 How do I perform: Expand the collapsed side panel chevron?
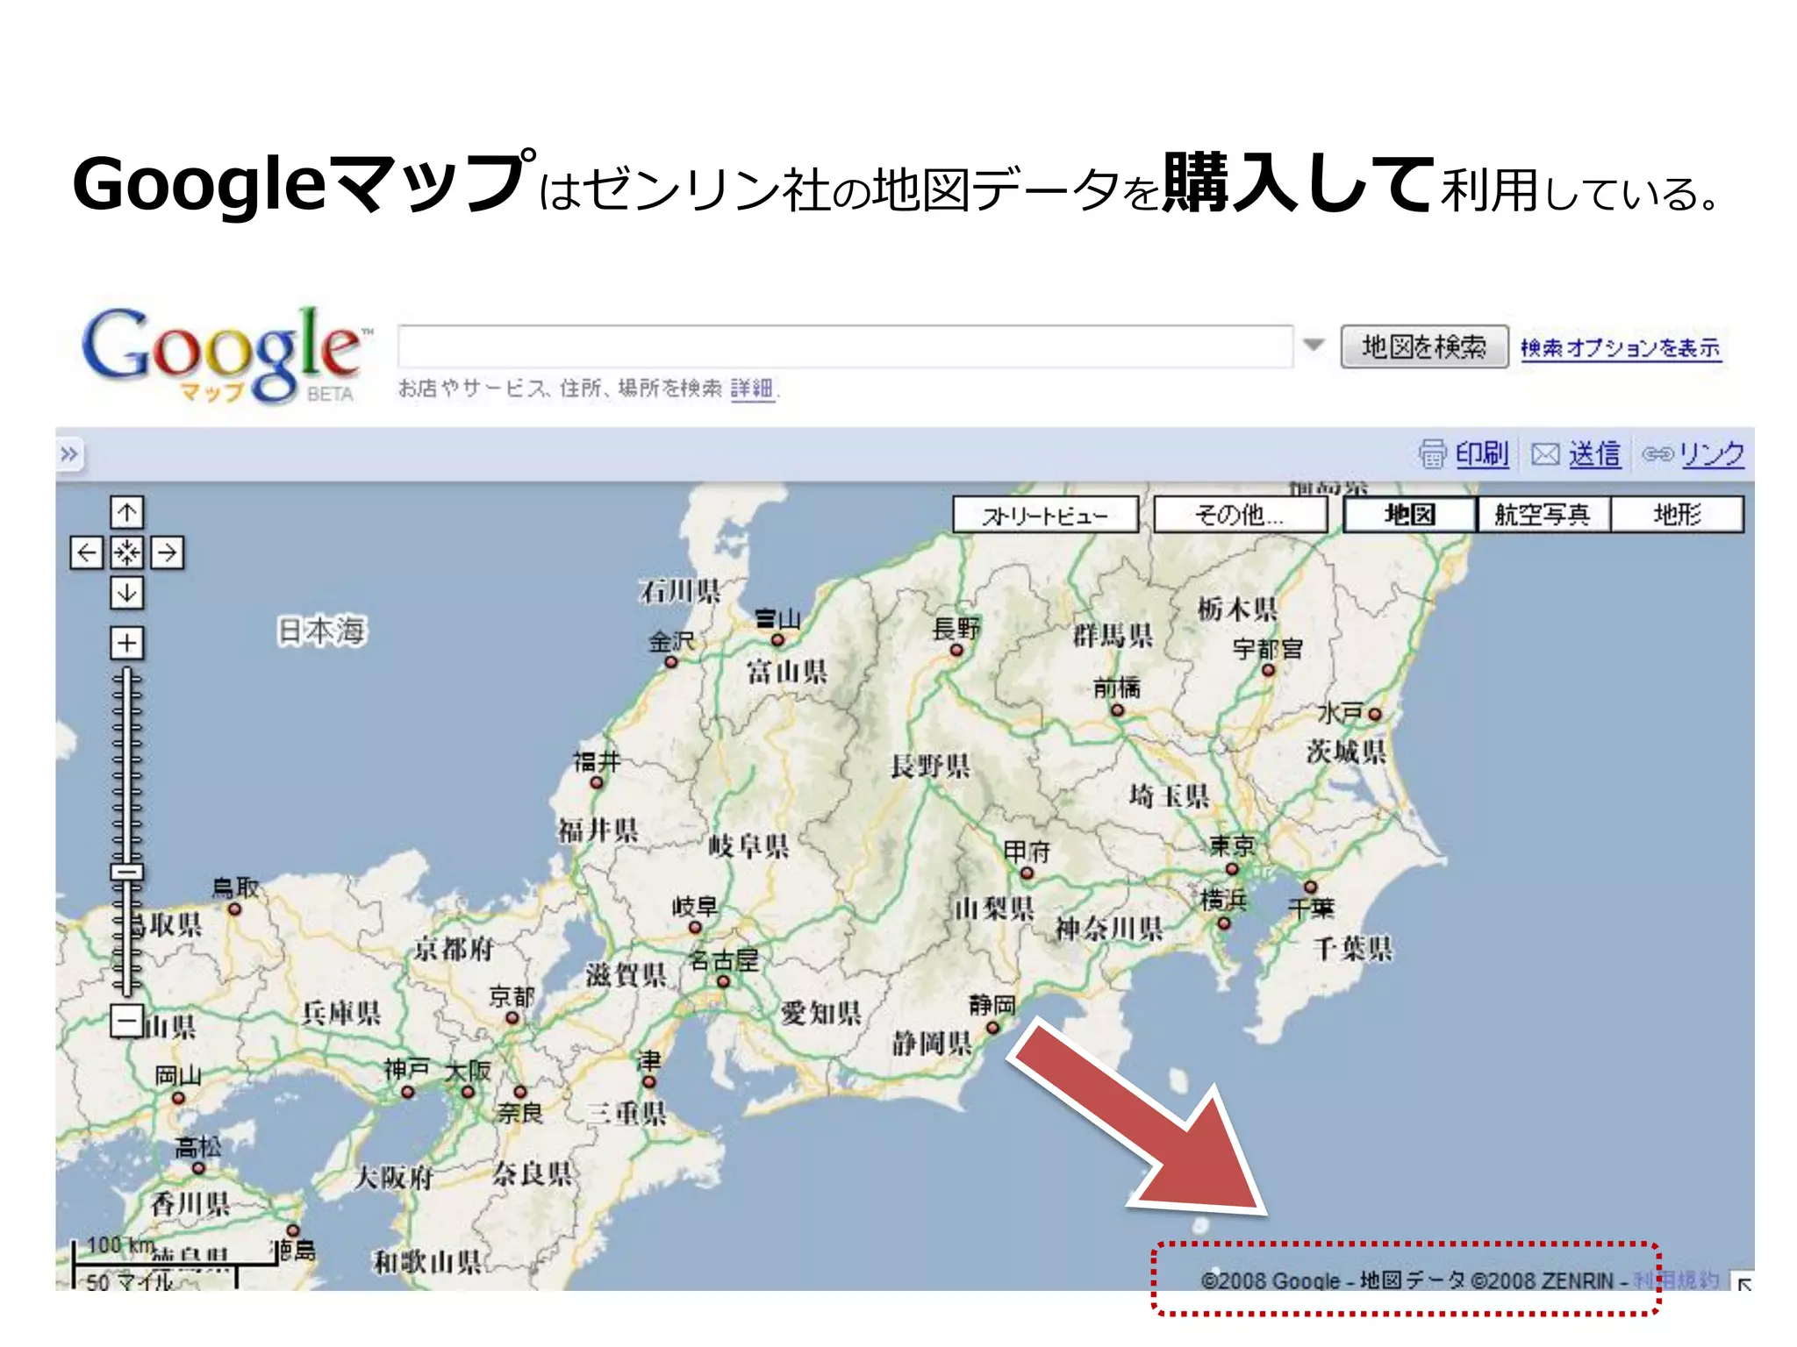point(69,454)
